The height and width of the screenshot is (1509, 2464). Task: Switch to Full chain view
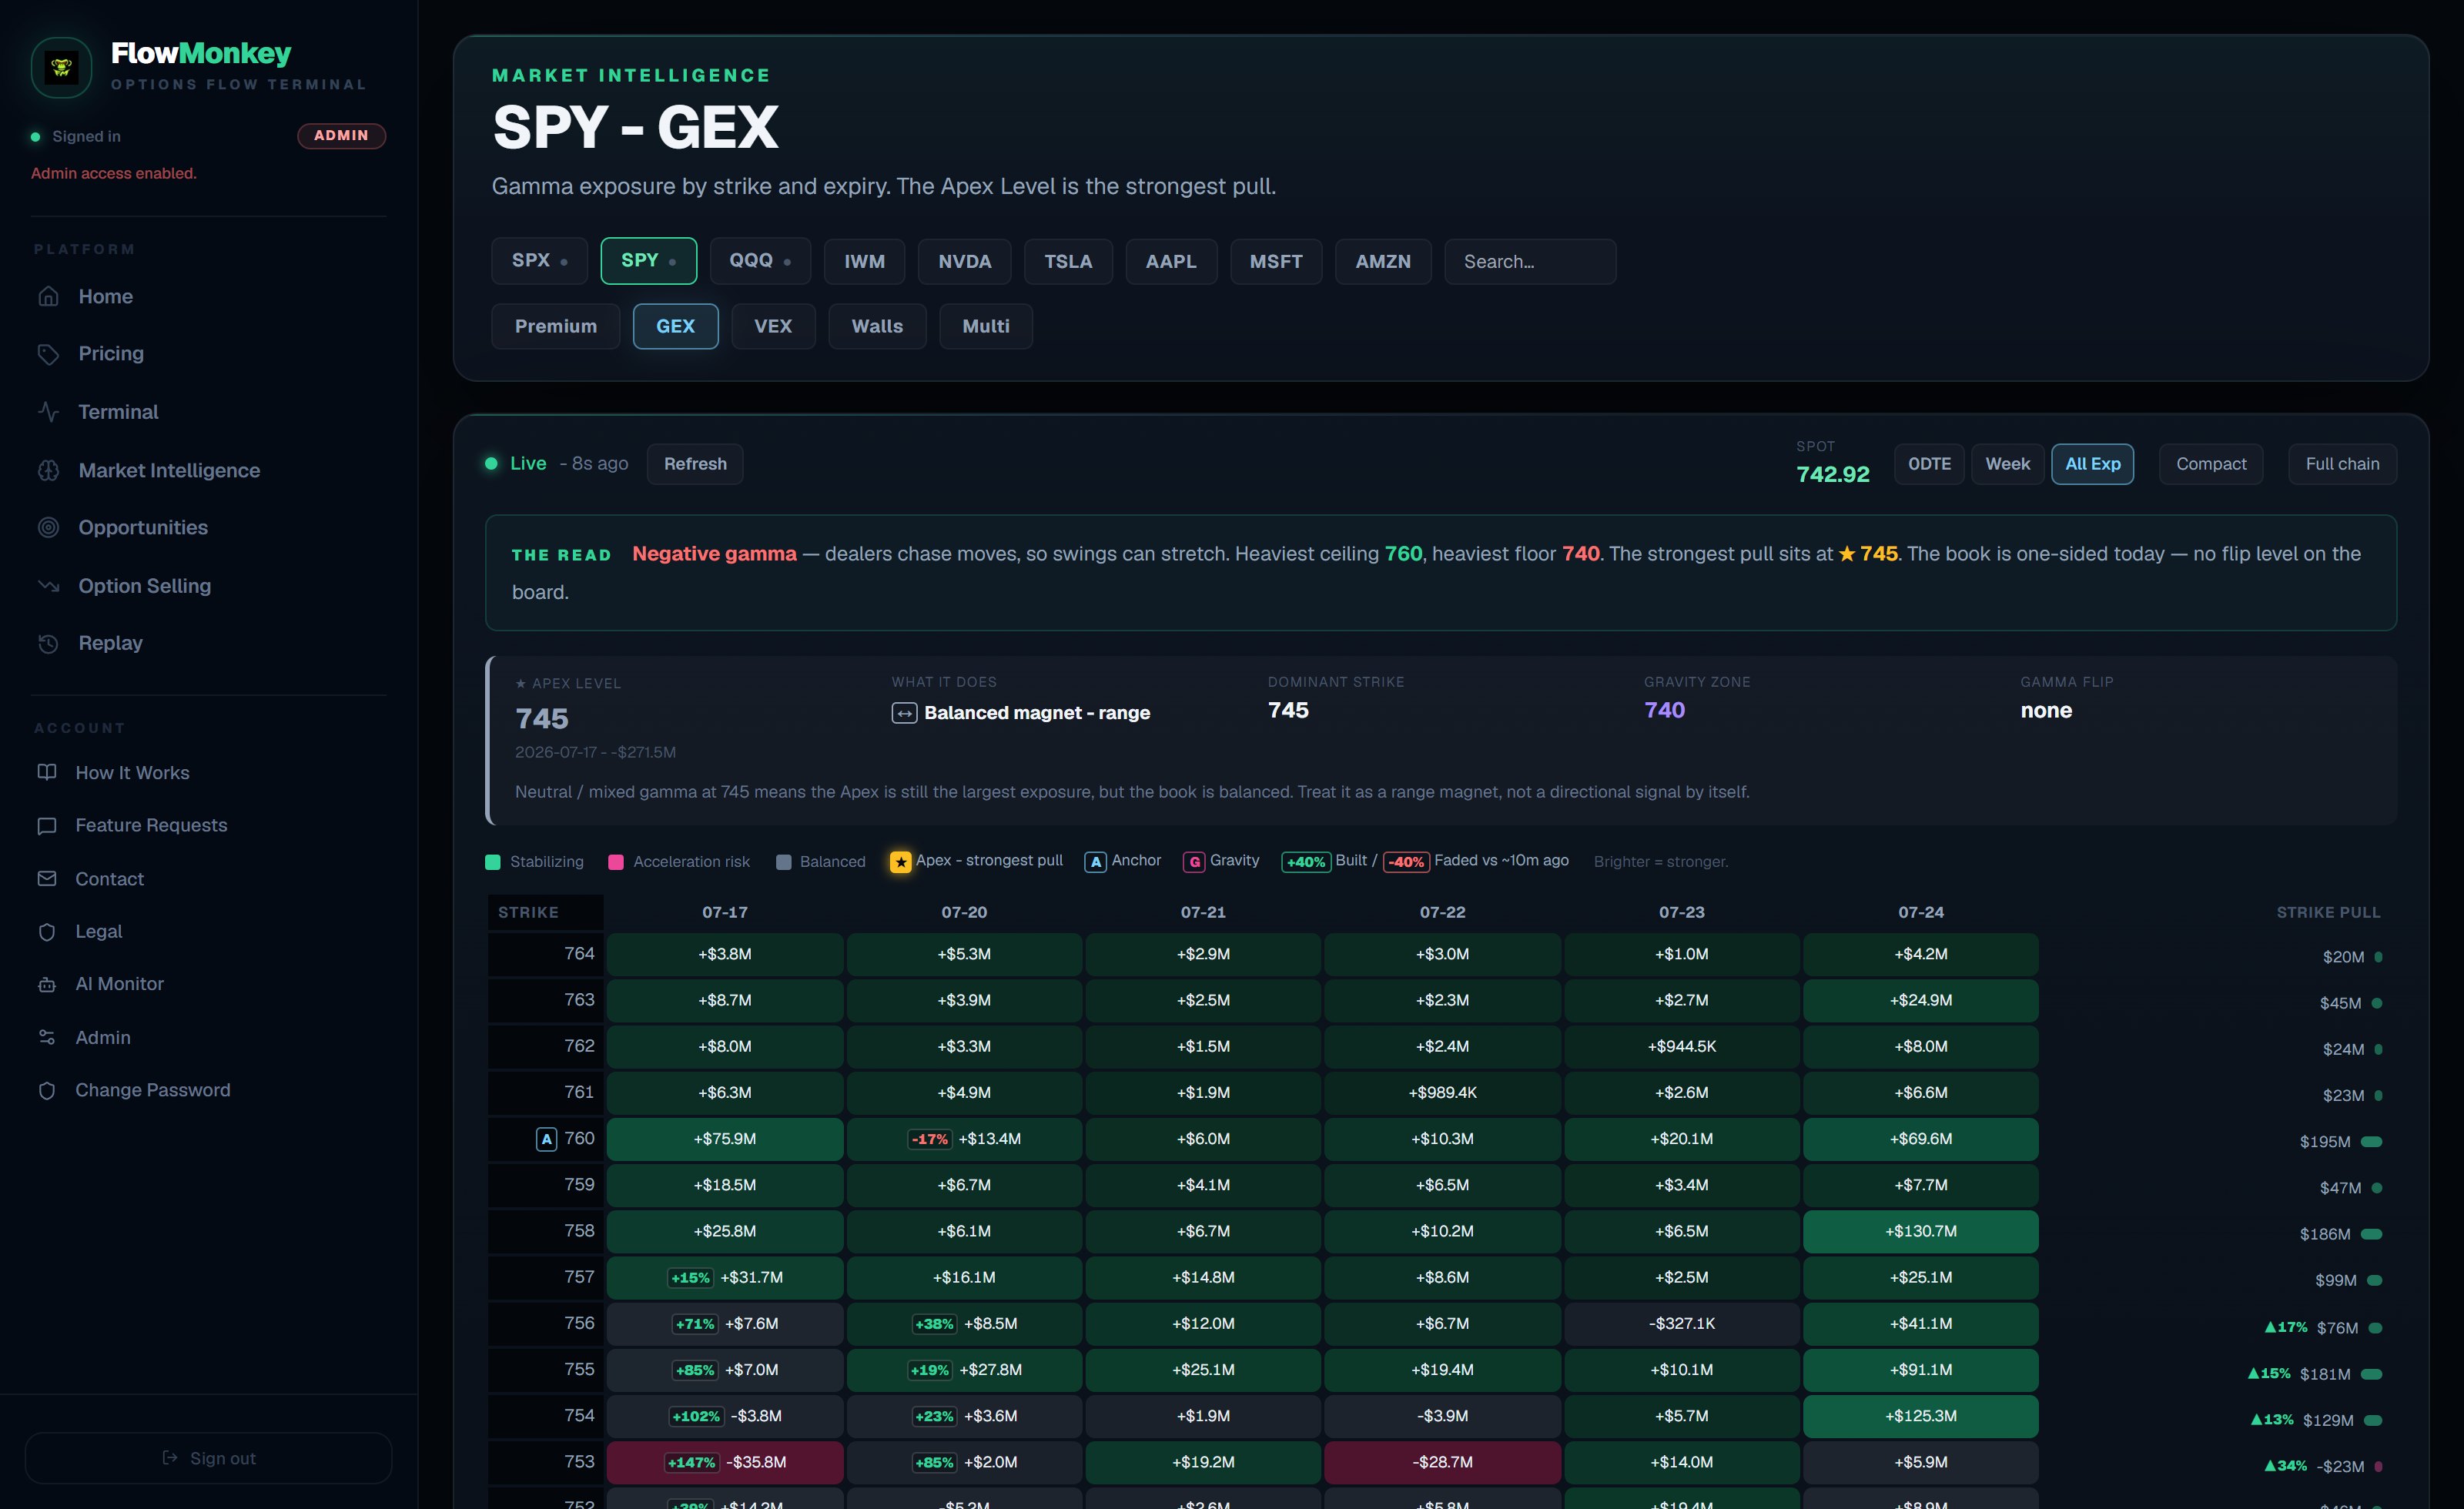[2342, 464]
